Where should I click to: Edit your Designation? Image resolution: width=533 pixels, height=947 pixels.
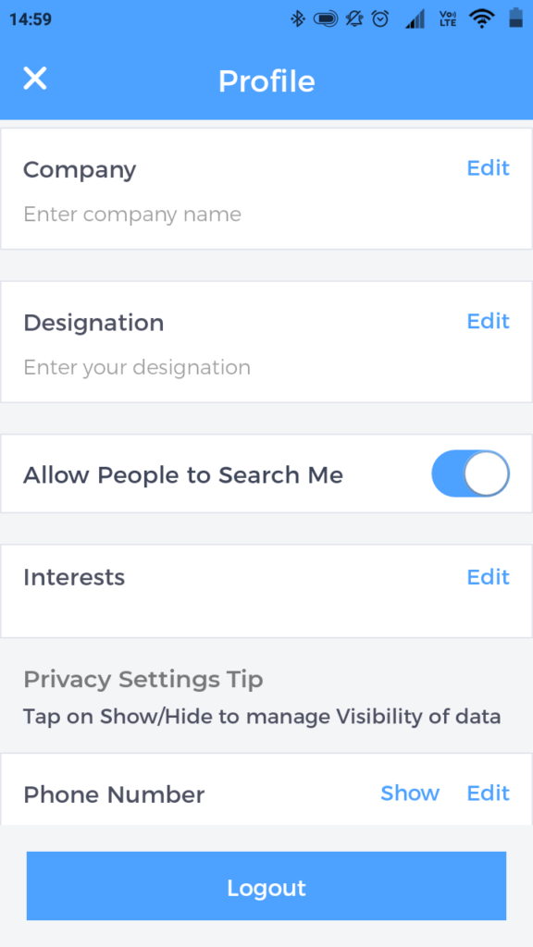(488, 321)
